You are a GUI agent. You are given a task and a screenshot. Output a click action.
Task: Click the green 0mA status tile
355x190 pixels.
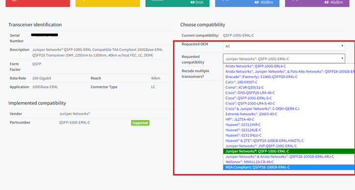click(x=177, y=3)
